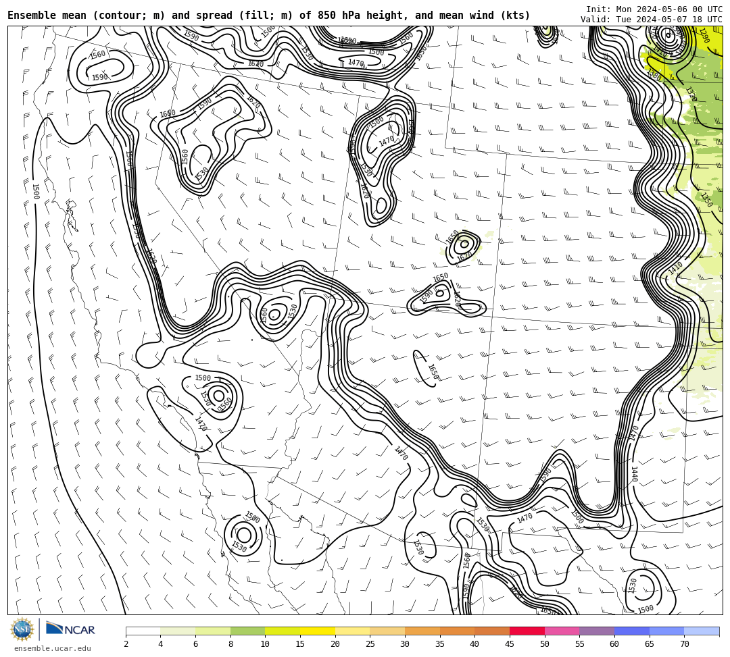The image size is (730, 657).
Task: Click the red 45–50 colorbar swatch
Action: pos(527,631)
